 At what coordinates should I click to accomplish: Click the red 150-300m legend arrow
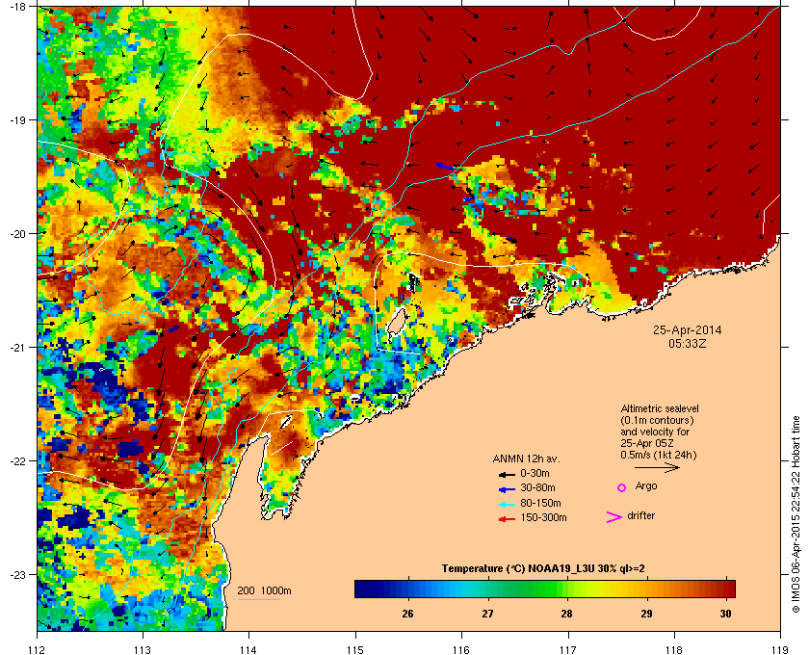pyautogui.click(x=507, y=519)
